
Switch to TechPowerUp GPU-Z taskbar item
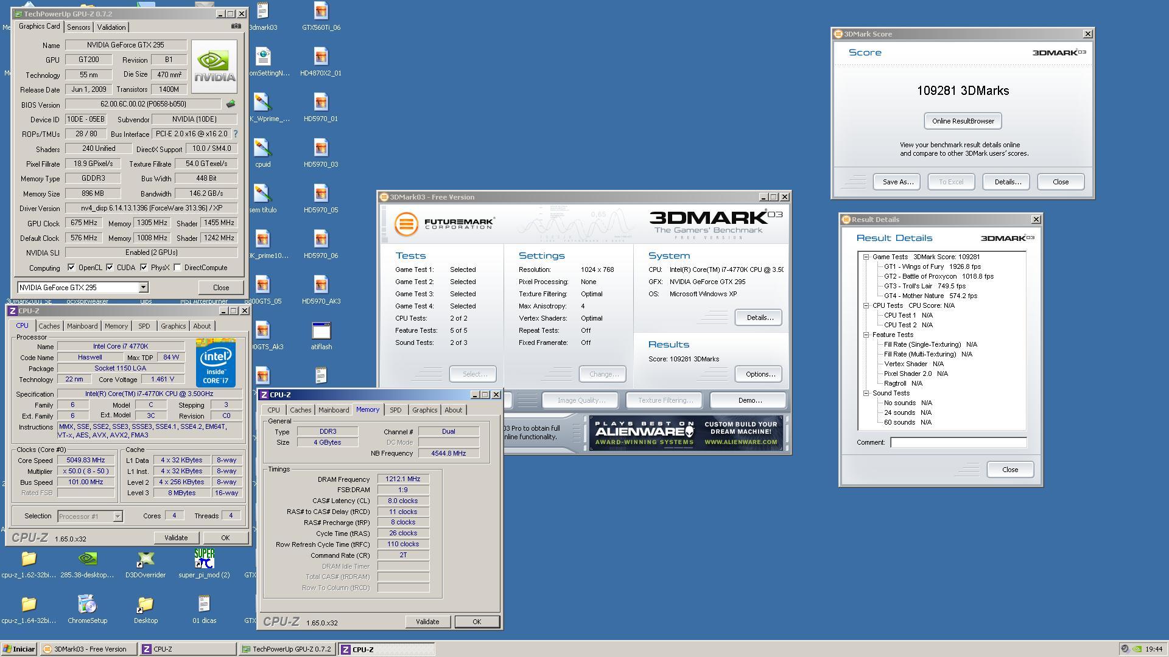(x=287, y=649)
